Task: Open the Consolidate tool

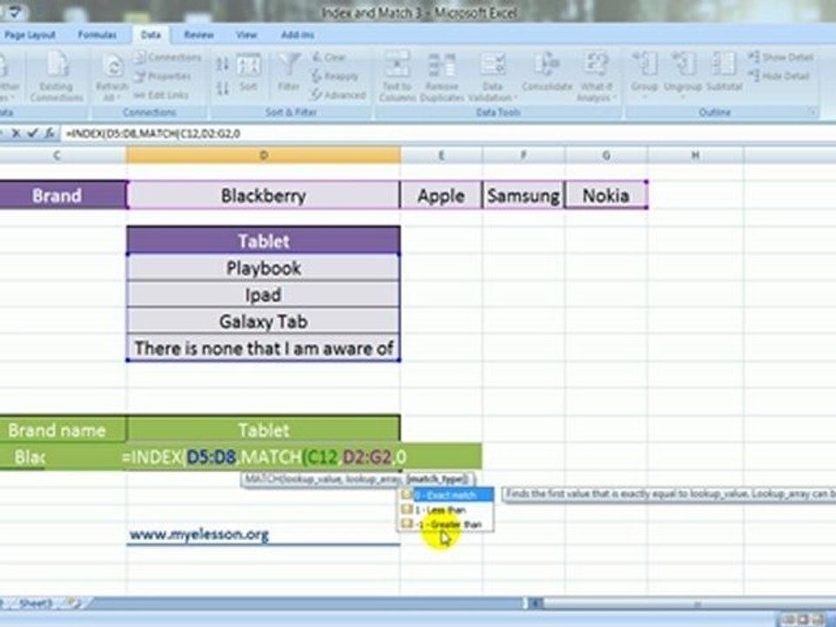Action: click(x=547, y=72)
